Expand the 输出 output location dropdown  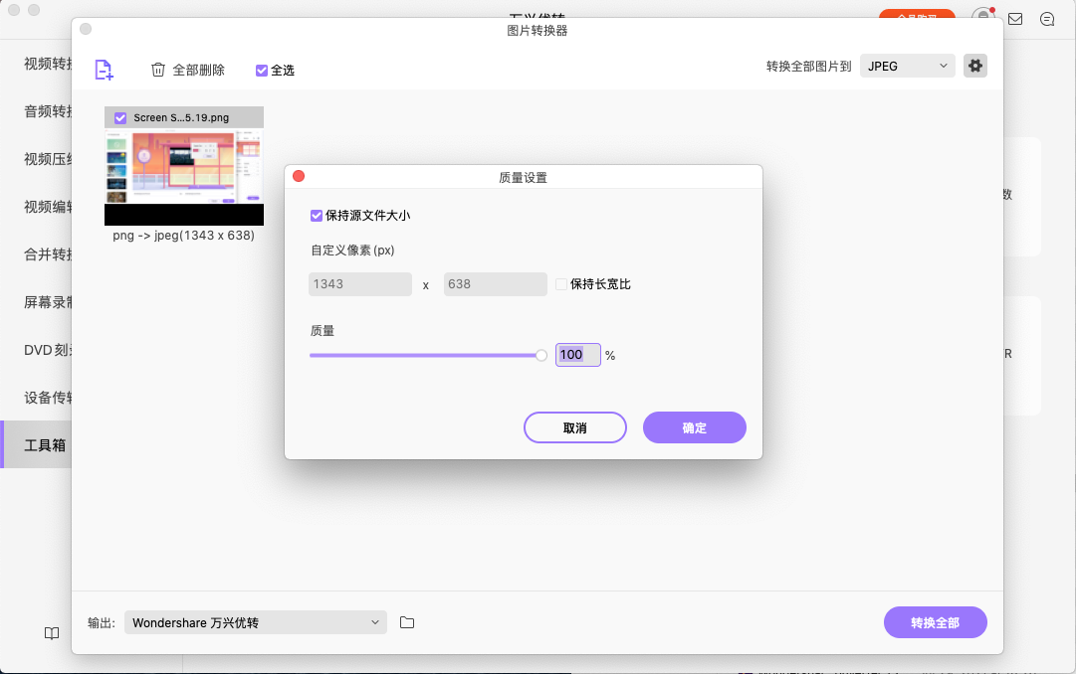(x=255, y=622)
